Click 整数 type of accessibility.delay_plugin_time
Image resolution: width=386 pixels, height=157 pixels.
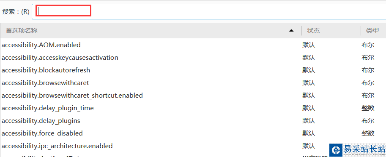coord(368,108)
